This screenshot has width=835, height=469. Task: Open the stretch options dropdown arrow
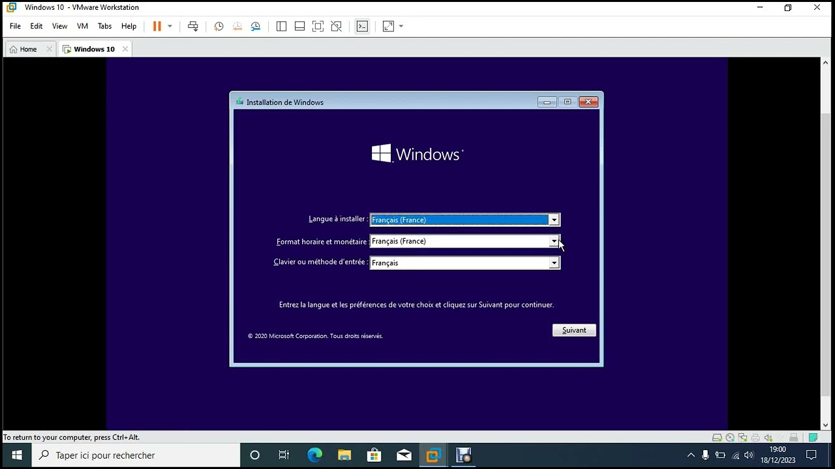401,26
